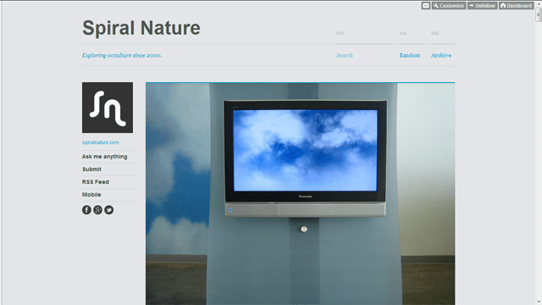
Task: Switch to the Mobile version
Action: pyautogui.click(x=91, y=195)
